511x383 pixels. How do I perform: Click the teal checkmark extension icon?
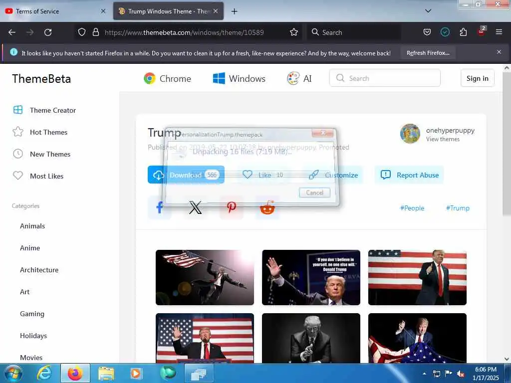[x=445, y=32]
